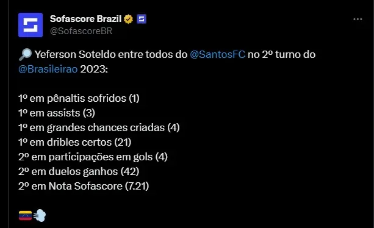Click the dash wind emoji
The image size is (374, 228).
point(40,216)
